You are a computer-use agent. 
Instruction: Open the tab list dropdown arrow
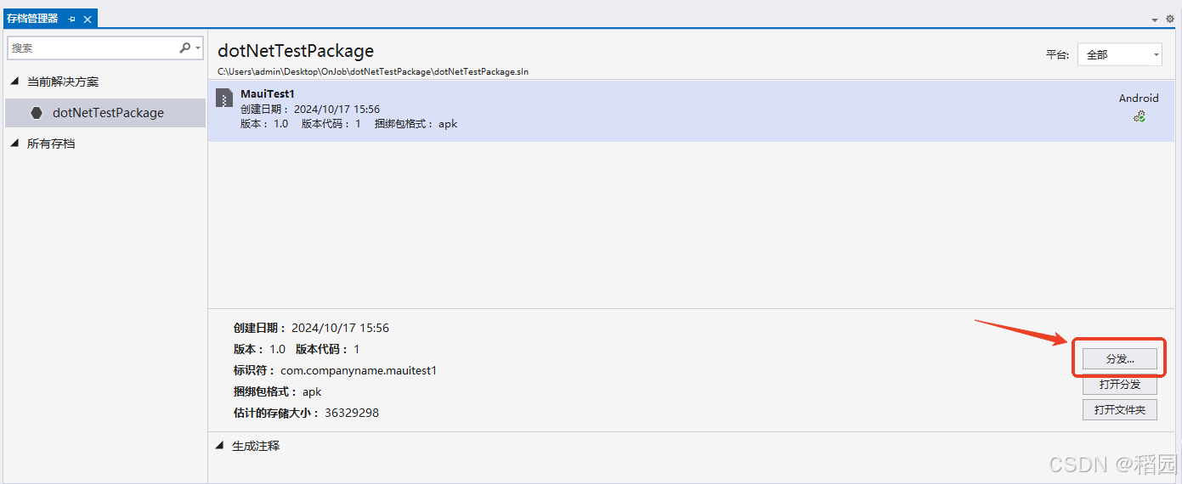[1155, 20]
